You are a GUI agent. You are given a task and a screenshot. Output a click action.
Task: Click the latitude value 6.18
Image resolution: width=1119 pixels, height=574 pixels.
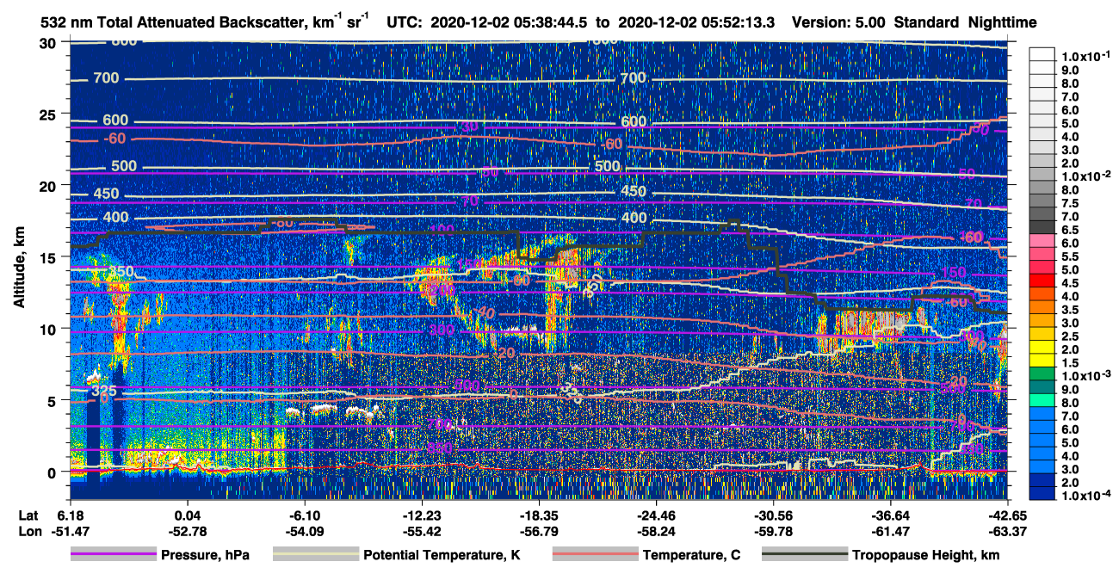tap(70, 515)
